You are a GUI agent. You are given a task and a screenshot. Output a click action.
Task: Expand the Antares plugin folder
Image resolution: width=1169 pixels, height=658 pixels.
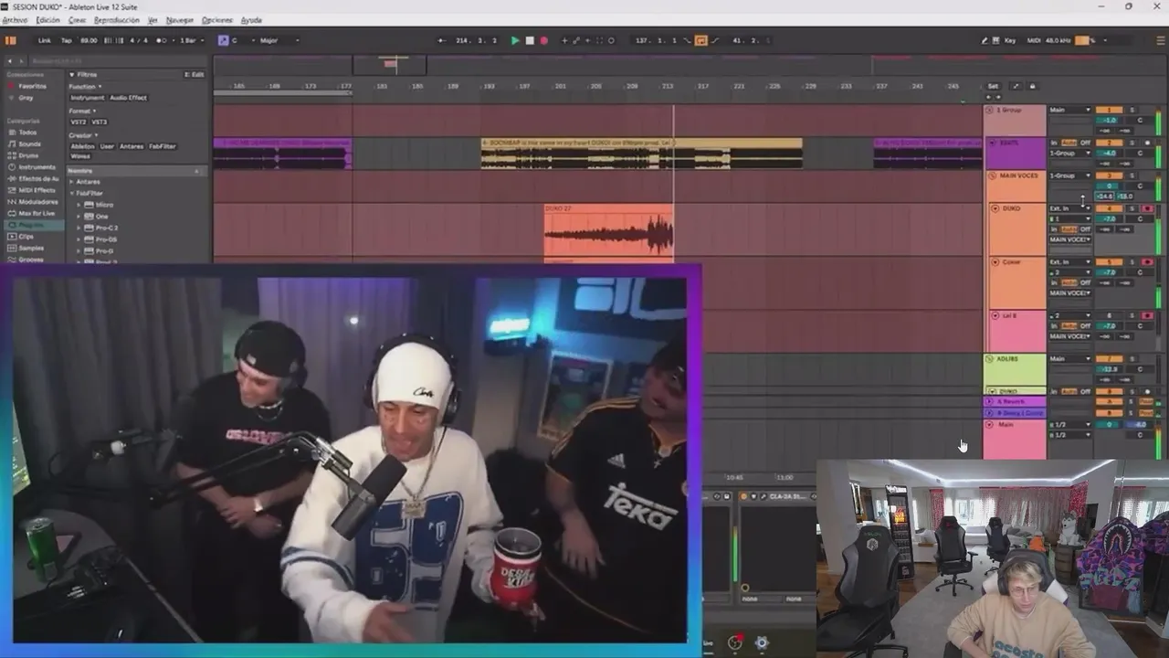(x=71, y=182)
